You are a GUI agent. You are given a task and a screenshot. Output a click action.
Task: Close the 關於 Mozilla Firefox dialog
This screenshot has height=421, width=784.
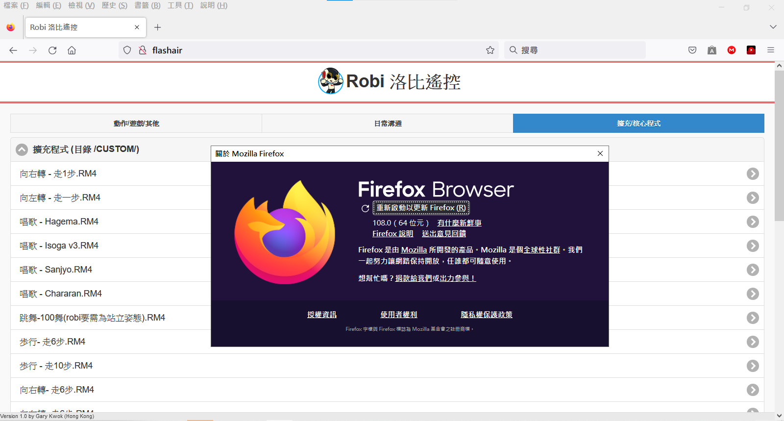click(x=600, y=153)
